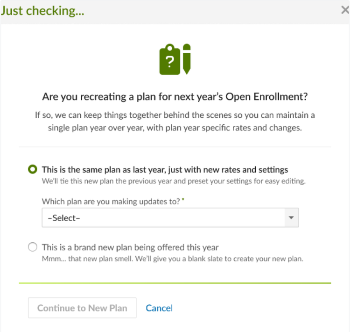
Task: Cancel the new plan dialog
Action: (x=159, y=308)
